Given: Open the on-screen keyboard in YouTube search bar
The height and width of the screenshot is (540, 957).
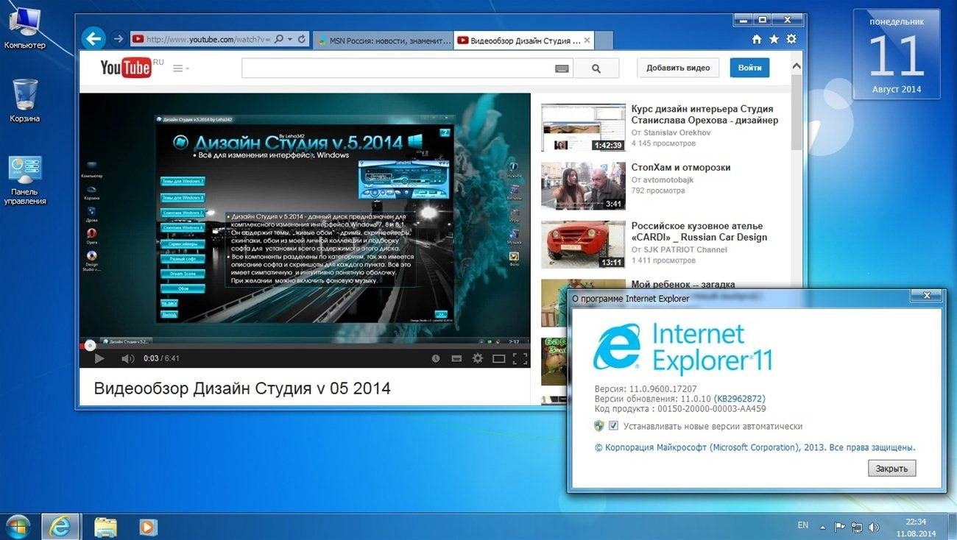Looking at the screenshot, I should pos(562,67).
